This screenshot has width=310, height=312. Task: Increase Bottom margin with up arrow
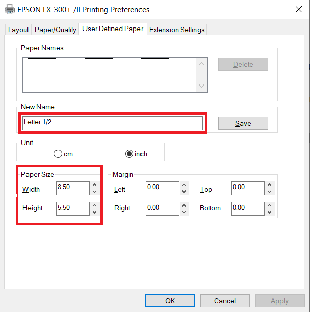270,205
